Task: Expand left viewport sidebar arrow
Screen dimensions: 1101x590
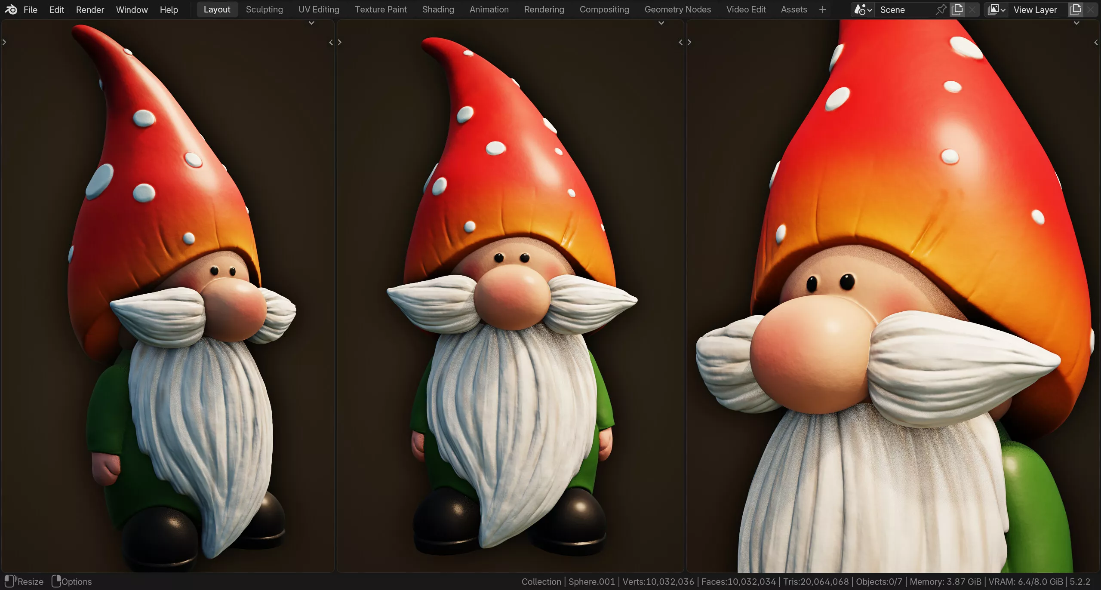Action: click(331, 42)
